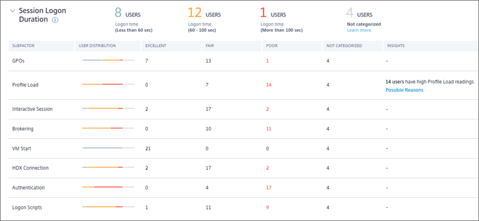Screen dimensions: 479x221
Task: Click the Brokering user distribution bar
Action: (x=108, y=128)
